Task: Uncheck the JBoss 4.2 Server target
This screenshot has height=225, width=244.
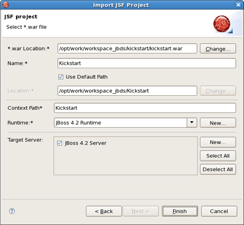Action: tap(59, 143)
